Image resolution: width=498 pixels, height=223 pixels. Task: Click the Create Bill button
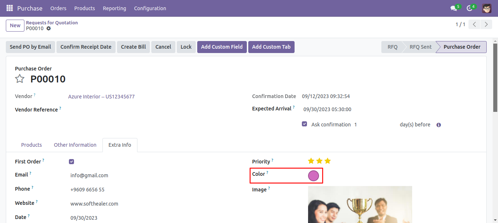click(x=133, y=47)
